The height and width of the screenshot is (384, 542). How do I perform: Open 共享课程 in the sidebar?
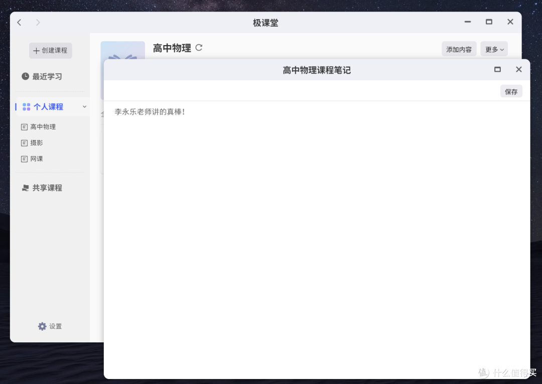coord(42,188)
